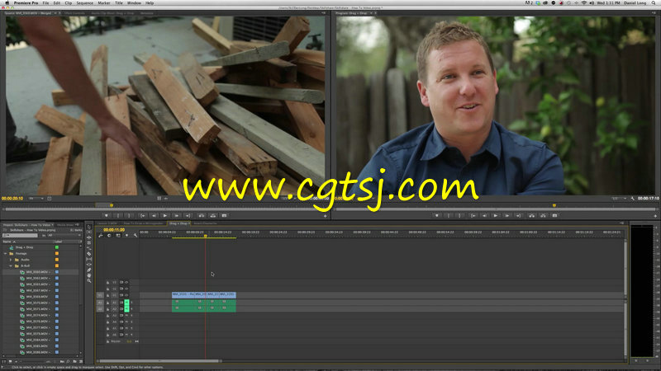Select the Track Select tool

(89, 232)
